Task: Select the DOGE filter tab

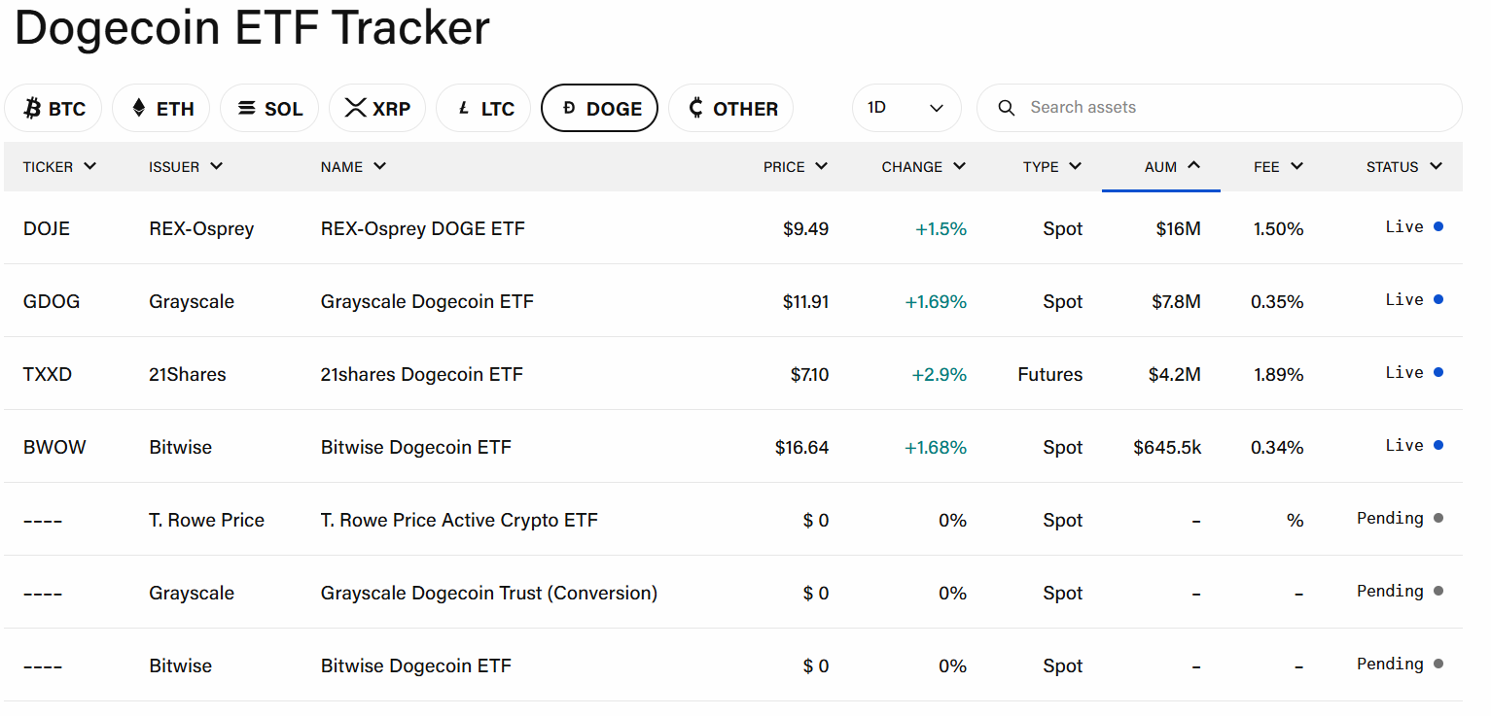Action: [x=599, y=108]
